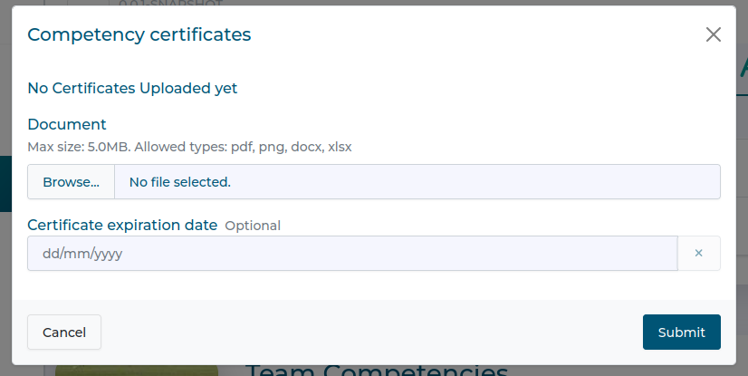Click the 'No Certificates Uploaded yet' message
This screenshot has height=376, width=748.
coord(132,88)
